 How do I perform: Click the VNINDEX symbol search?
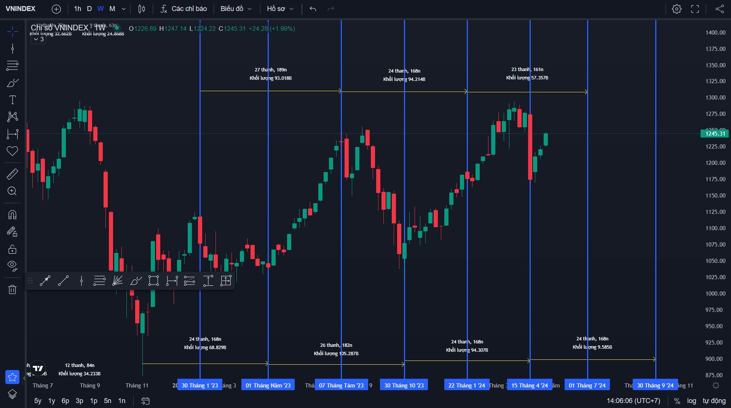[x=21, y=9]
